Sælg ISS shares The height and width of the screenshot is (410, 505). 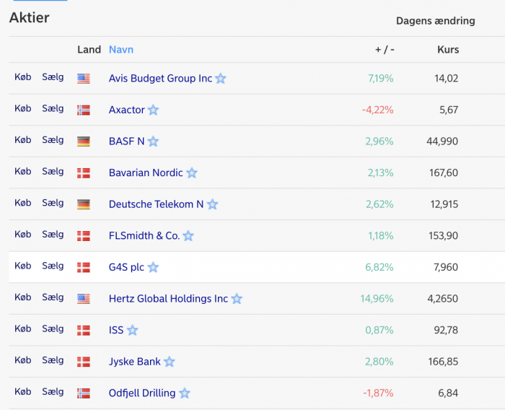coord(53,328)
